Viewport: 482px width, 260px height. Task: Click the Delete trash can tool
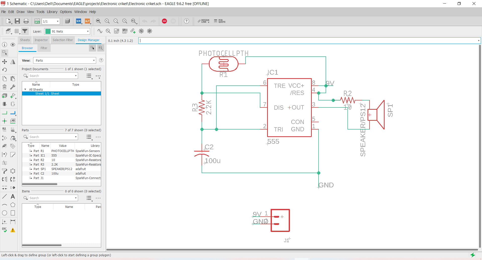point(5,87)
